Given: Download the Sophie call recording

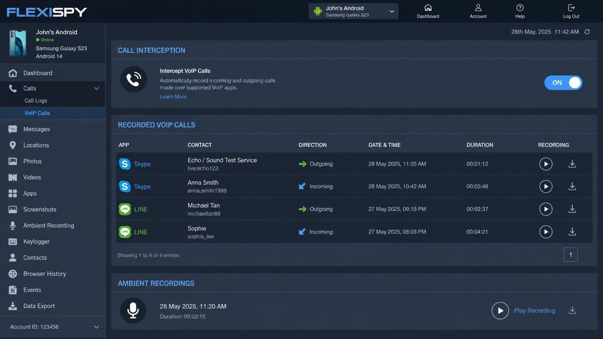Looking at the screenshot, I should click(x=572, y=232).
